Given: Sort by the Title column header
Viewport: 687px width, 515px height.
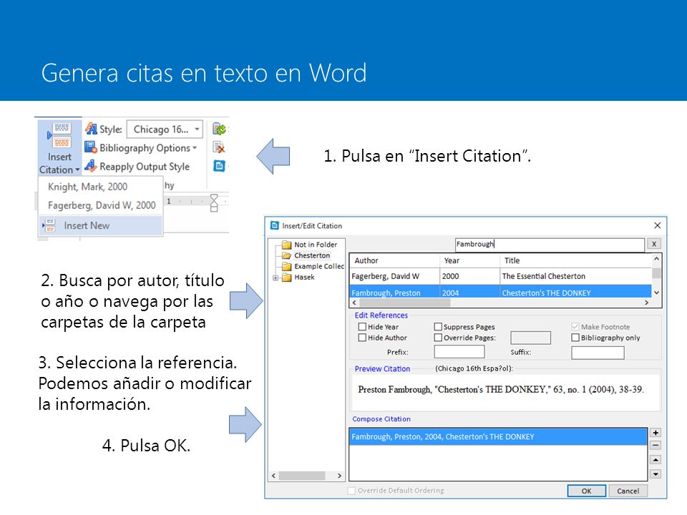Looking at the screenshot, I should [575, 260].
